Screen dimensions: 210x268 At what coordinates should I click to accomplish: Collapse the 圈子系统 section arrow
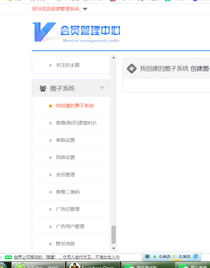coord(102,88)
